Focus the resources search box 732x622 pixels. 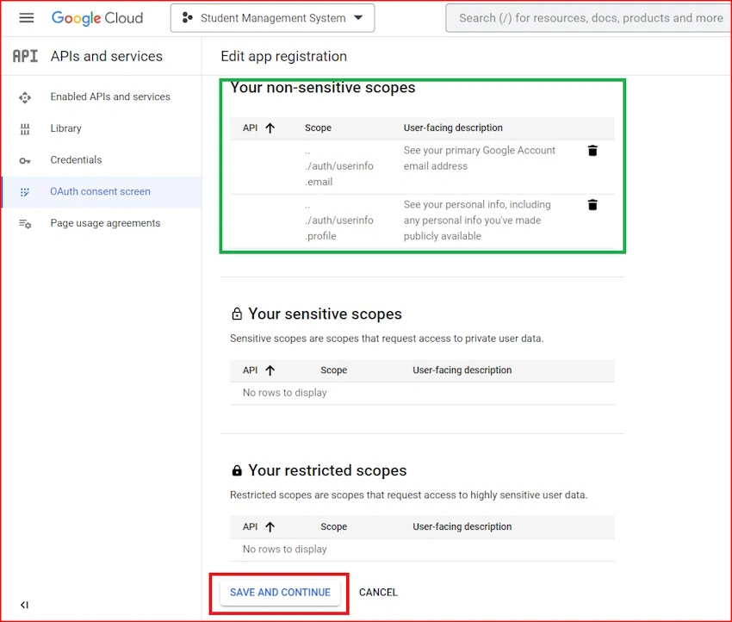[589, 18]
